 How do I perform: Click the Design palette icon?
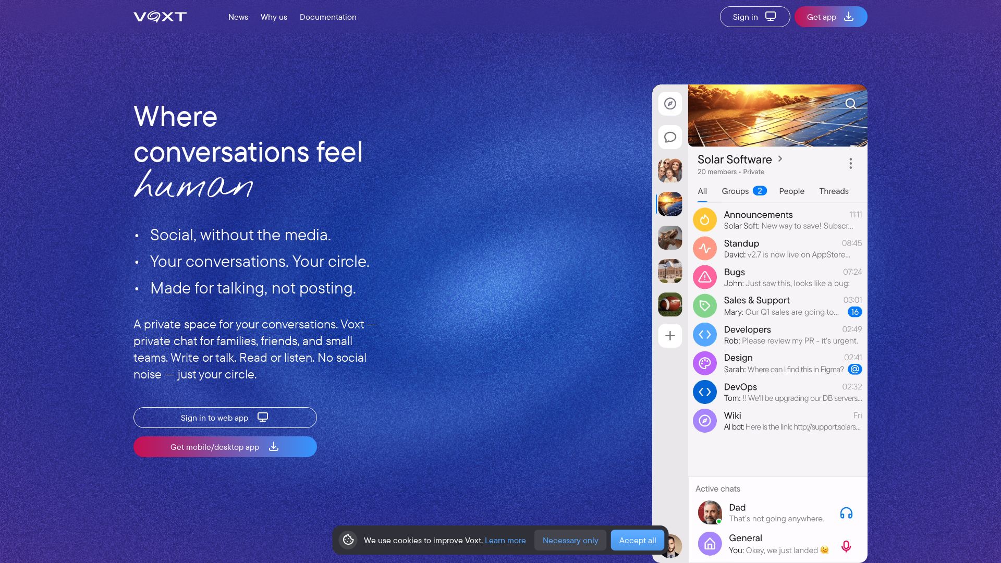pyautogui.click(x=704, y=363)
